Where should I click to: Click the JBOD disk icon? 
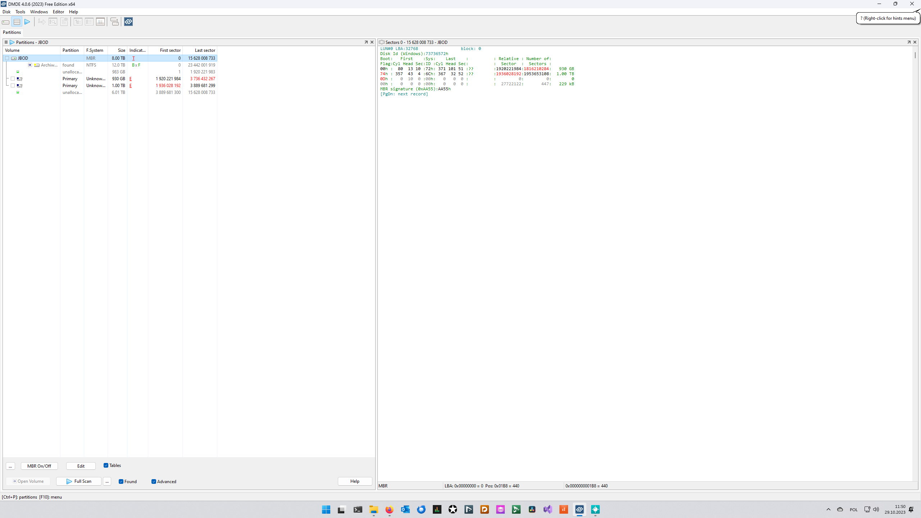click(14, 58)
